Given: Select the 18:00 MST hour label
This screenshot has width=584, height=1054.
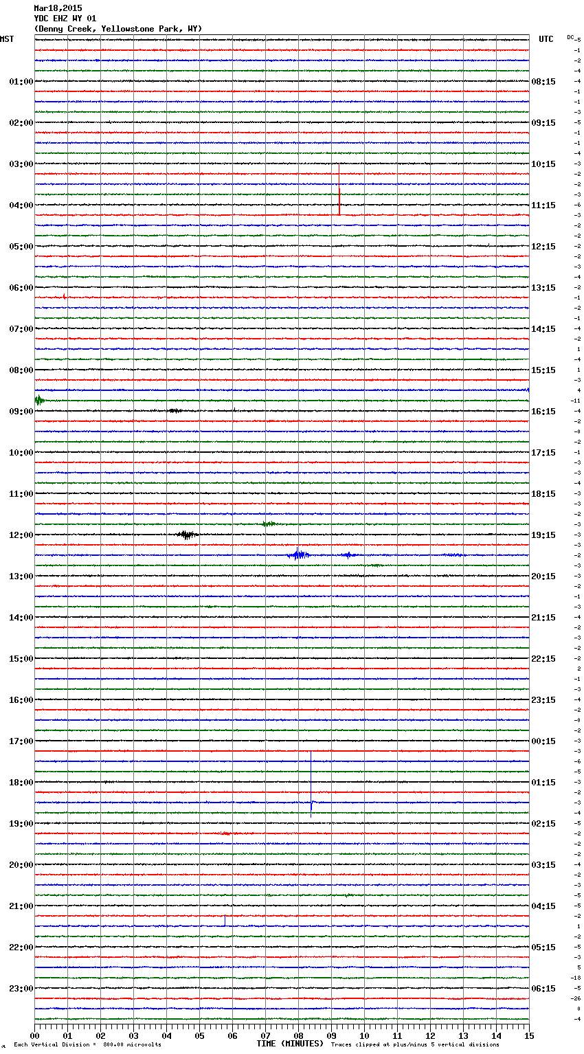Looking at the screenshot, I should coord(21,783).
